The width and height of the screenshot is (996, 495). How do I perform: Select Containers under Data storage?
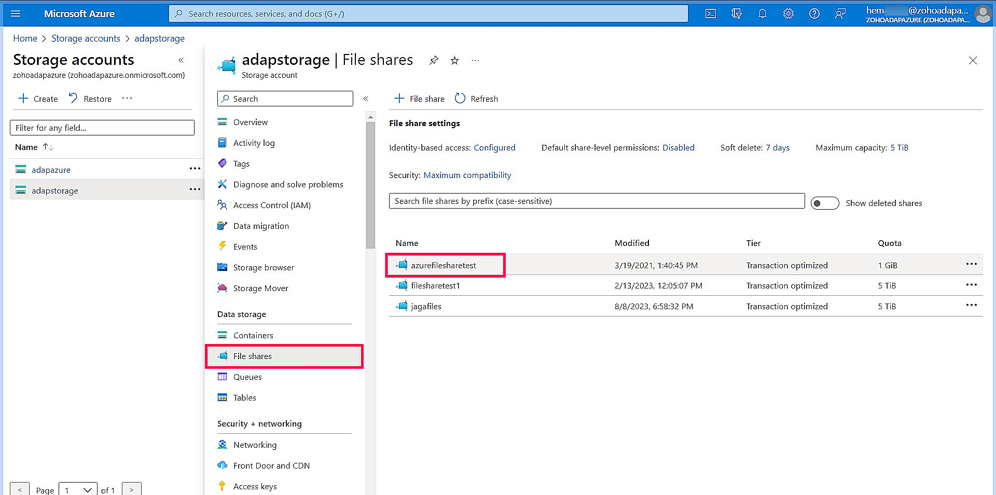point(253,335)
